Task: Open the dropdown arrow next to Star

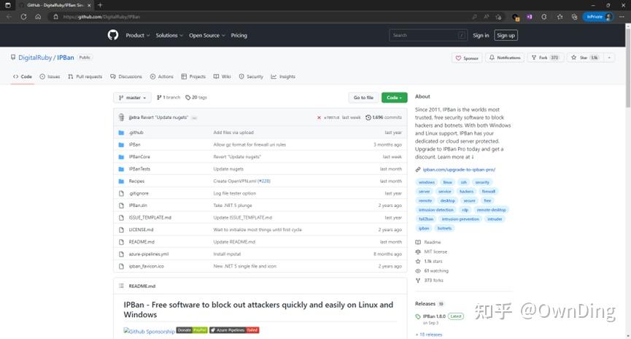Action: tap(609, 58)
